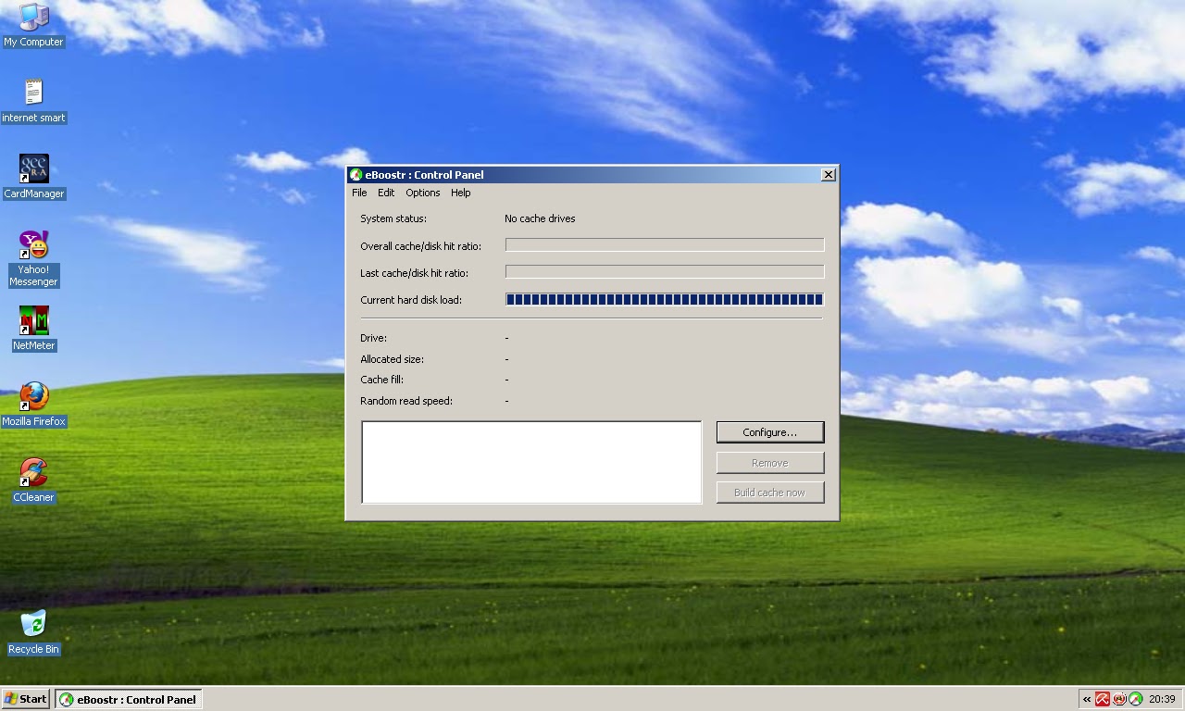Image resolution: width=1185 pixels, height=711 pixels.
Task: Click the eBoostr Control Panel taskbar button
Action: click(129, 700)
